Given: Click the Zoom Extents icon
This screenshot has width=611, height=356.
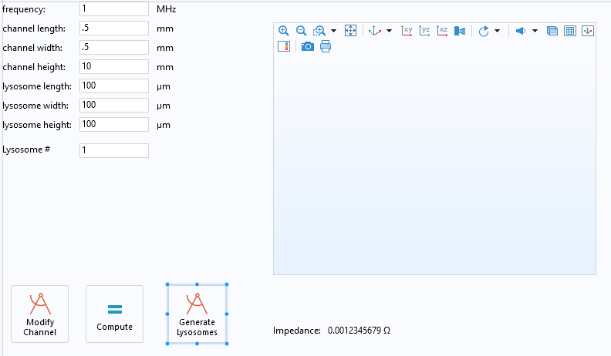Looking at the screenshot, I should 350,31.
